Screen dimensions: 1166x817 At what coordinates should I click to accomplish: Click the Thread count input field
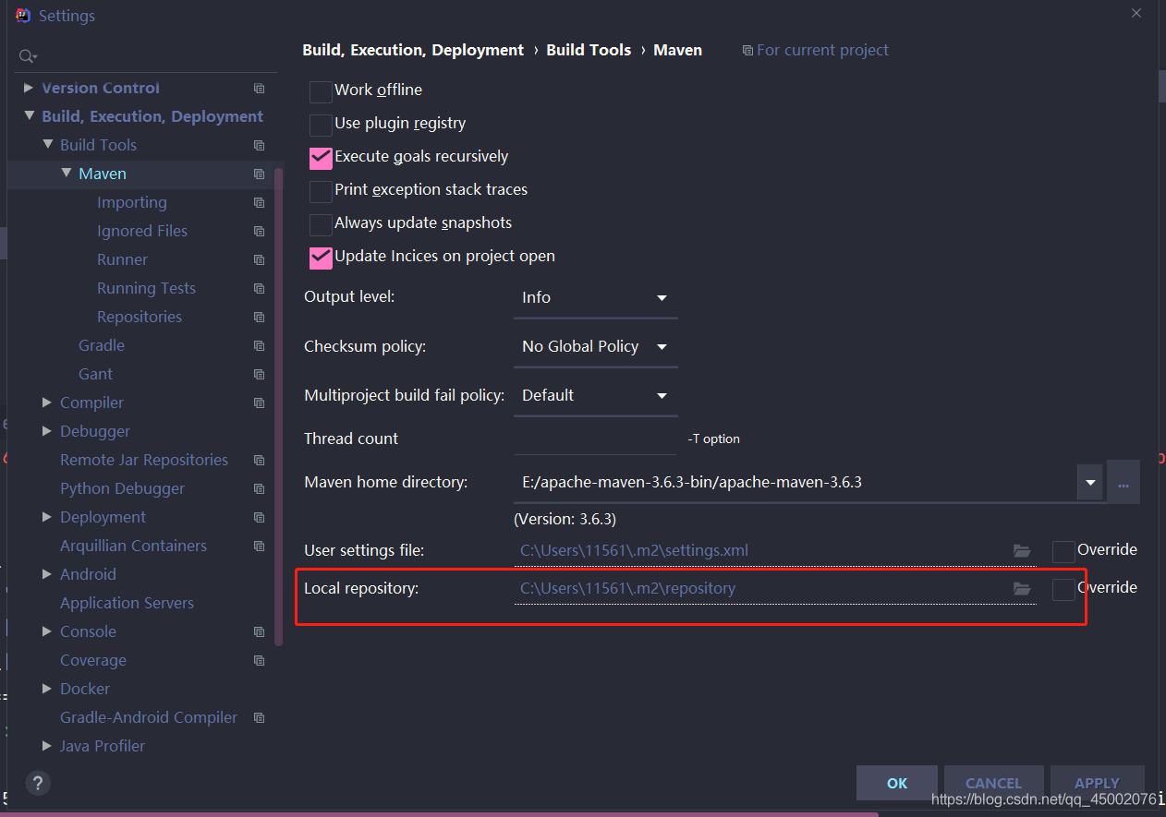click(x=595, y=439)
